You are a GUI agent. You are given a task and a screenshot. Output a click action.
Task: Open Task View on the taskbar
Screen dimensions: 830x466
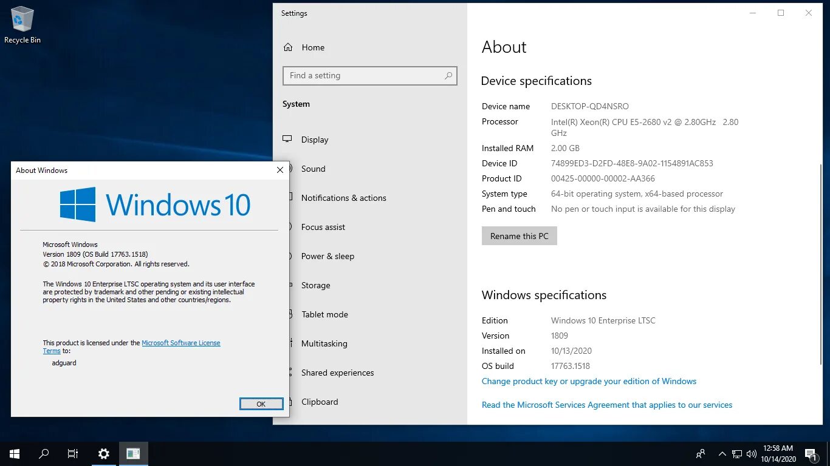tap(73, 453)
